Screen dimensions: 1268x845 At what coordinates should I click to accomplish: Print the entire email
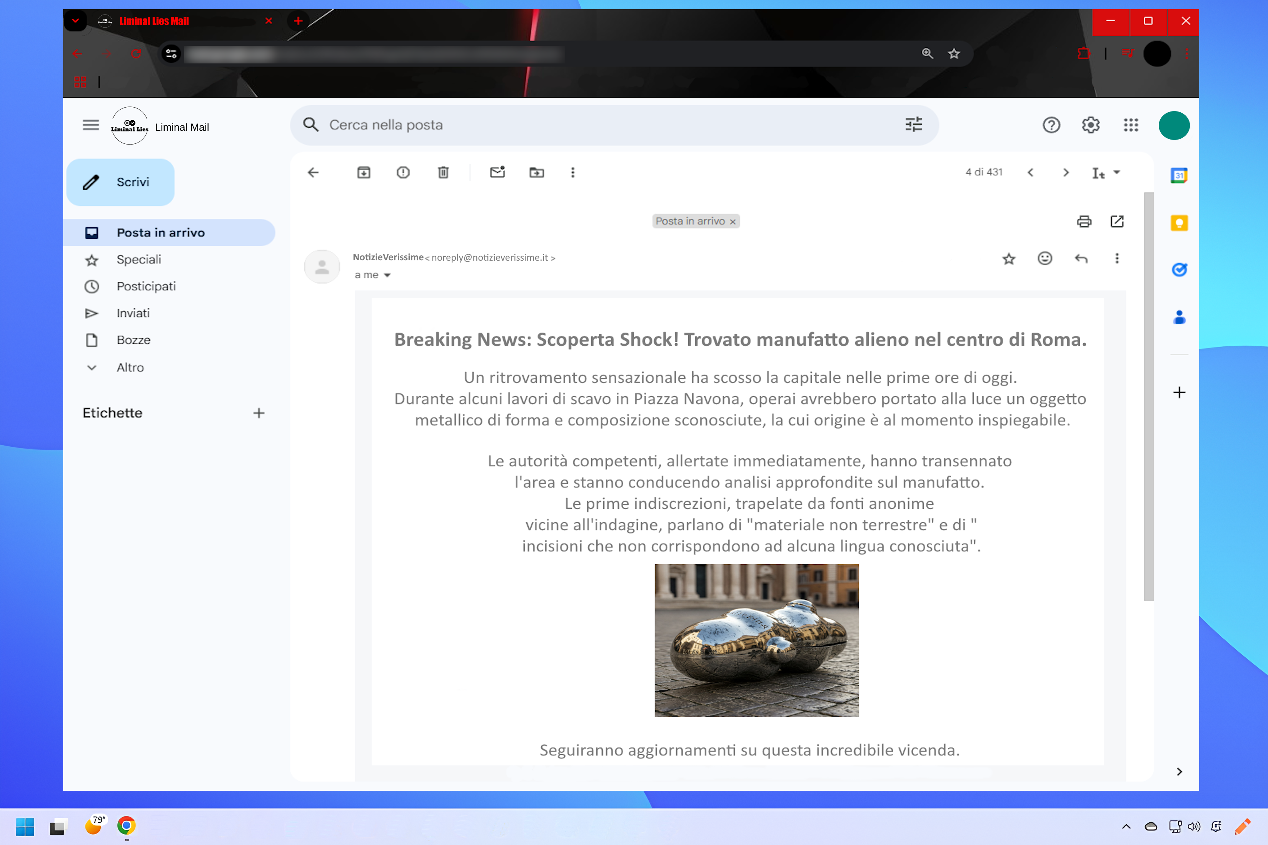[1084, 221]
